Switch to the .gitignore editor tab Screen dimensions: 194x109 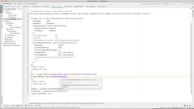click(69, 6)
